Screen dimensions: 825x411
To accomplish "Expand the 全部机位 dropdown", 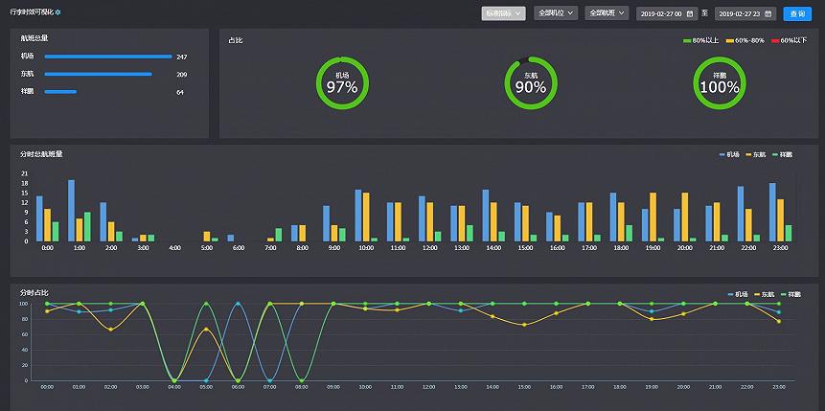I will click(556, 13).
